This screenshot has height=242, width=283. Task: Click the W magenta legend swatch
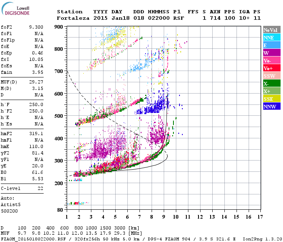tap(272, 53)
